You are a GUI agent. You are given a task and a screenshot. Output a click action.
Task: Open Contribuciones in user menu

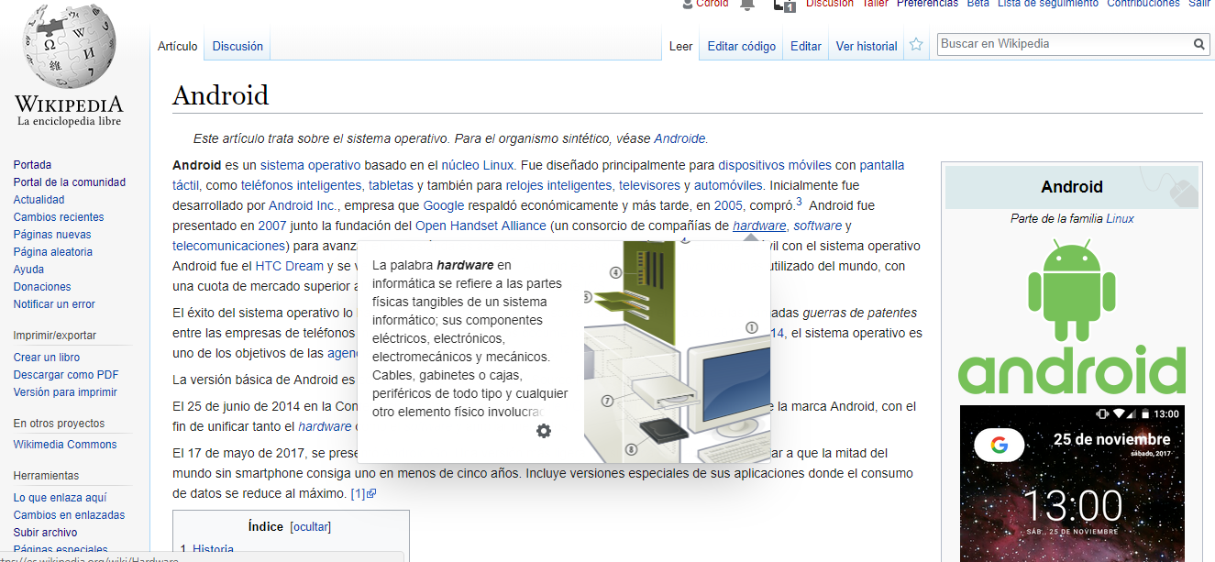pyautogui.click(x=1143, y=4)
